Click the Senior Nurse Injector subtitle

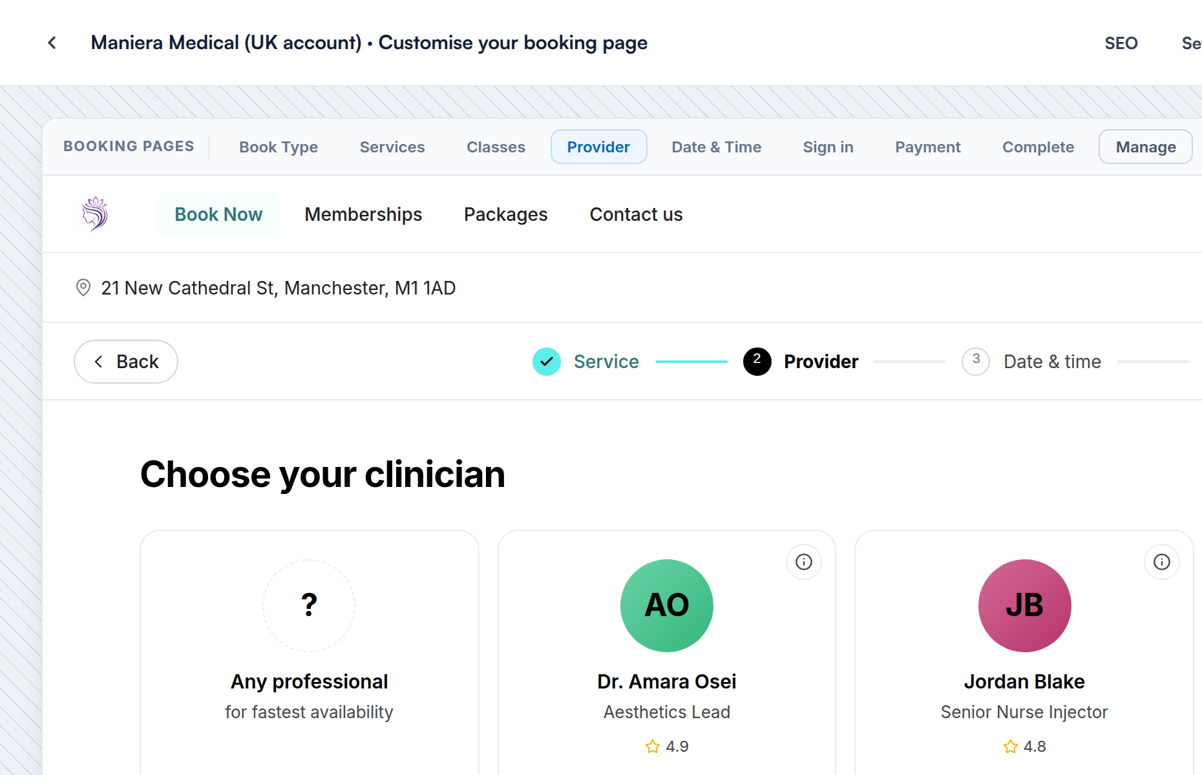point(1024,712)
